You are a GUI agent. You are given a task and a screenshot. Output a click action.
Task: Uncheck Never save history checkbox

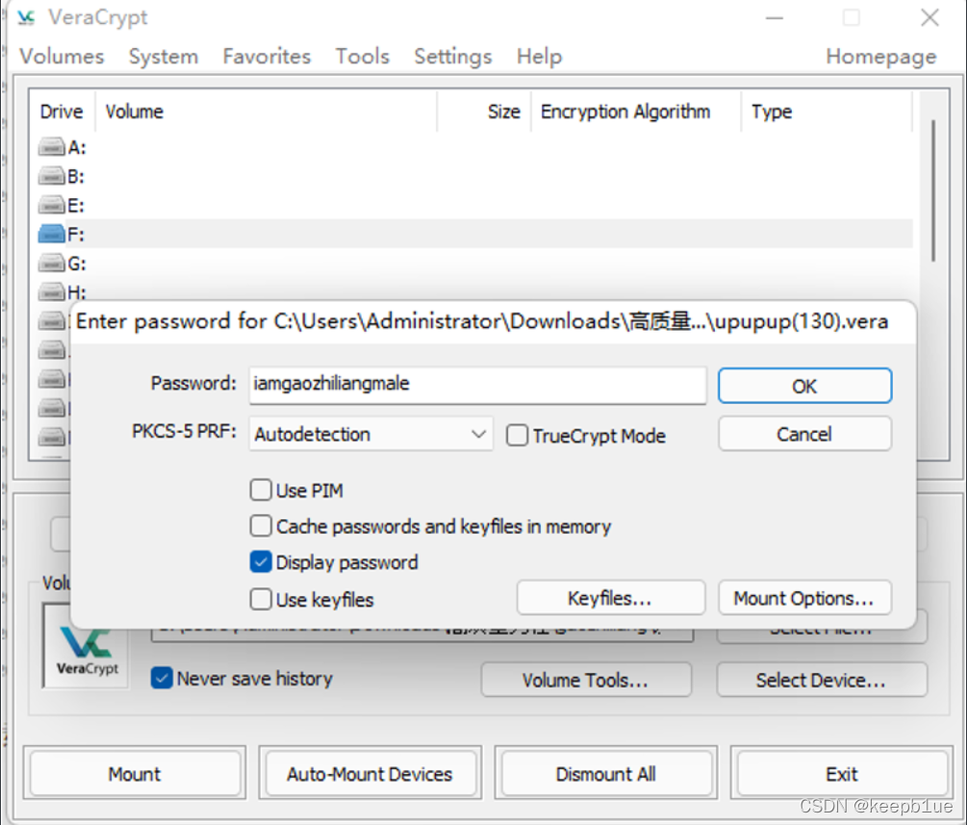(162, 678)
